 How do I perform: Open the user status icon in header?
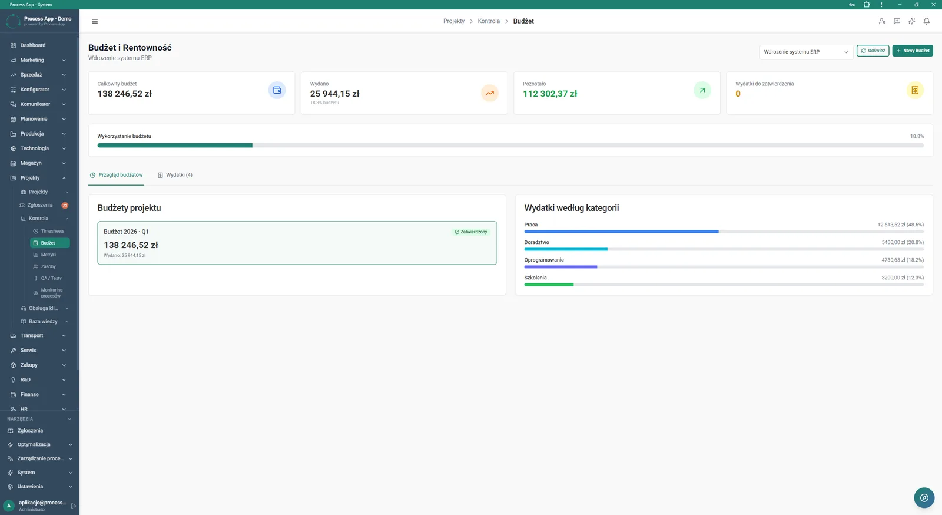[x=882, y=21]
